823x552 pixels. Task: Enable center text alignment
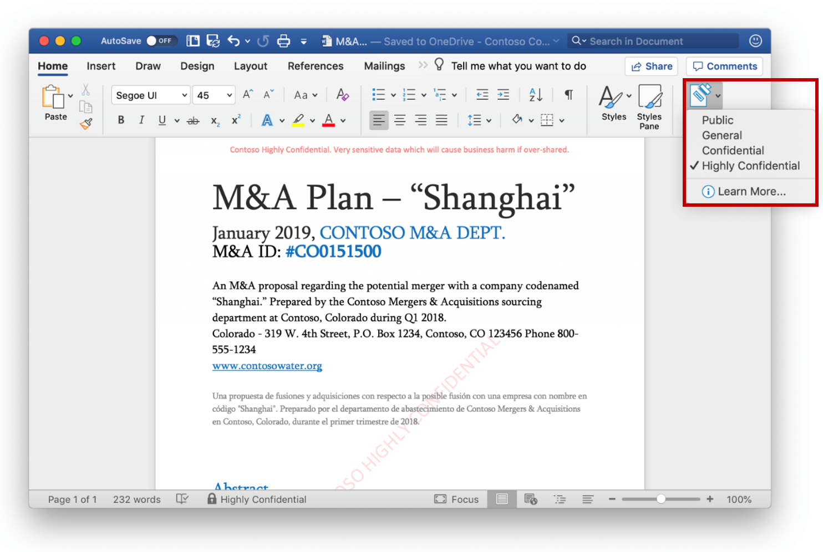[400, 120]
